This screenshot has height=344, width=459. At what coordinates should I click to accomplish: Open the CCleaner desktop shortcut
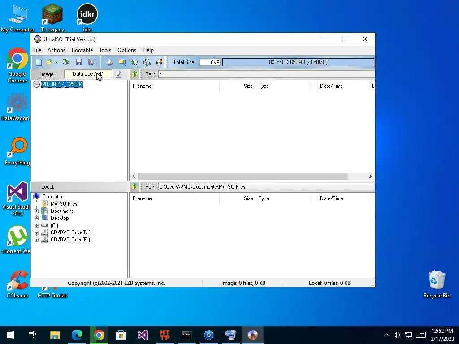click(17, 284)
